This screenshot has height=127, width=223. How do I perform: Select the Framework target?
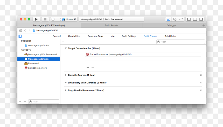[x=39, y=63]
